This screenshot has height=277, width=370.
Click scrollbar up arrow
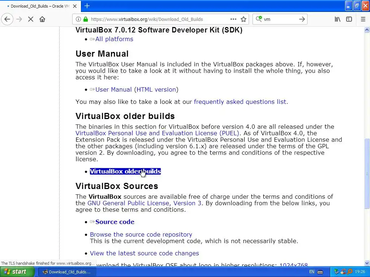[x=367, y=30]
